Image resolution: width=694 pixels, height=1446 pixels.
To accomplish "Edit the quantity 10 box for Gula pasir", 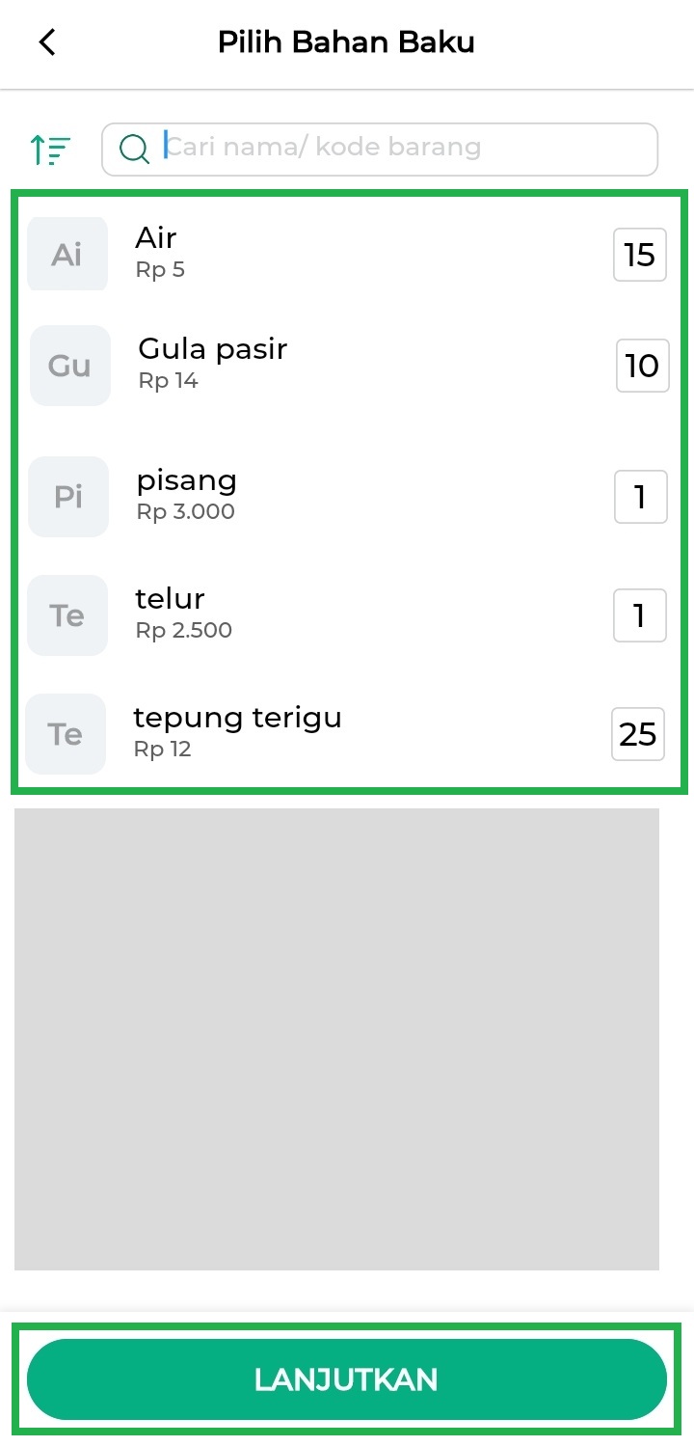I will [643, 366].
